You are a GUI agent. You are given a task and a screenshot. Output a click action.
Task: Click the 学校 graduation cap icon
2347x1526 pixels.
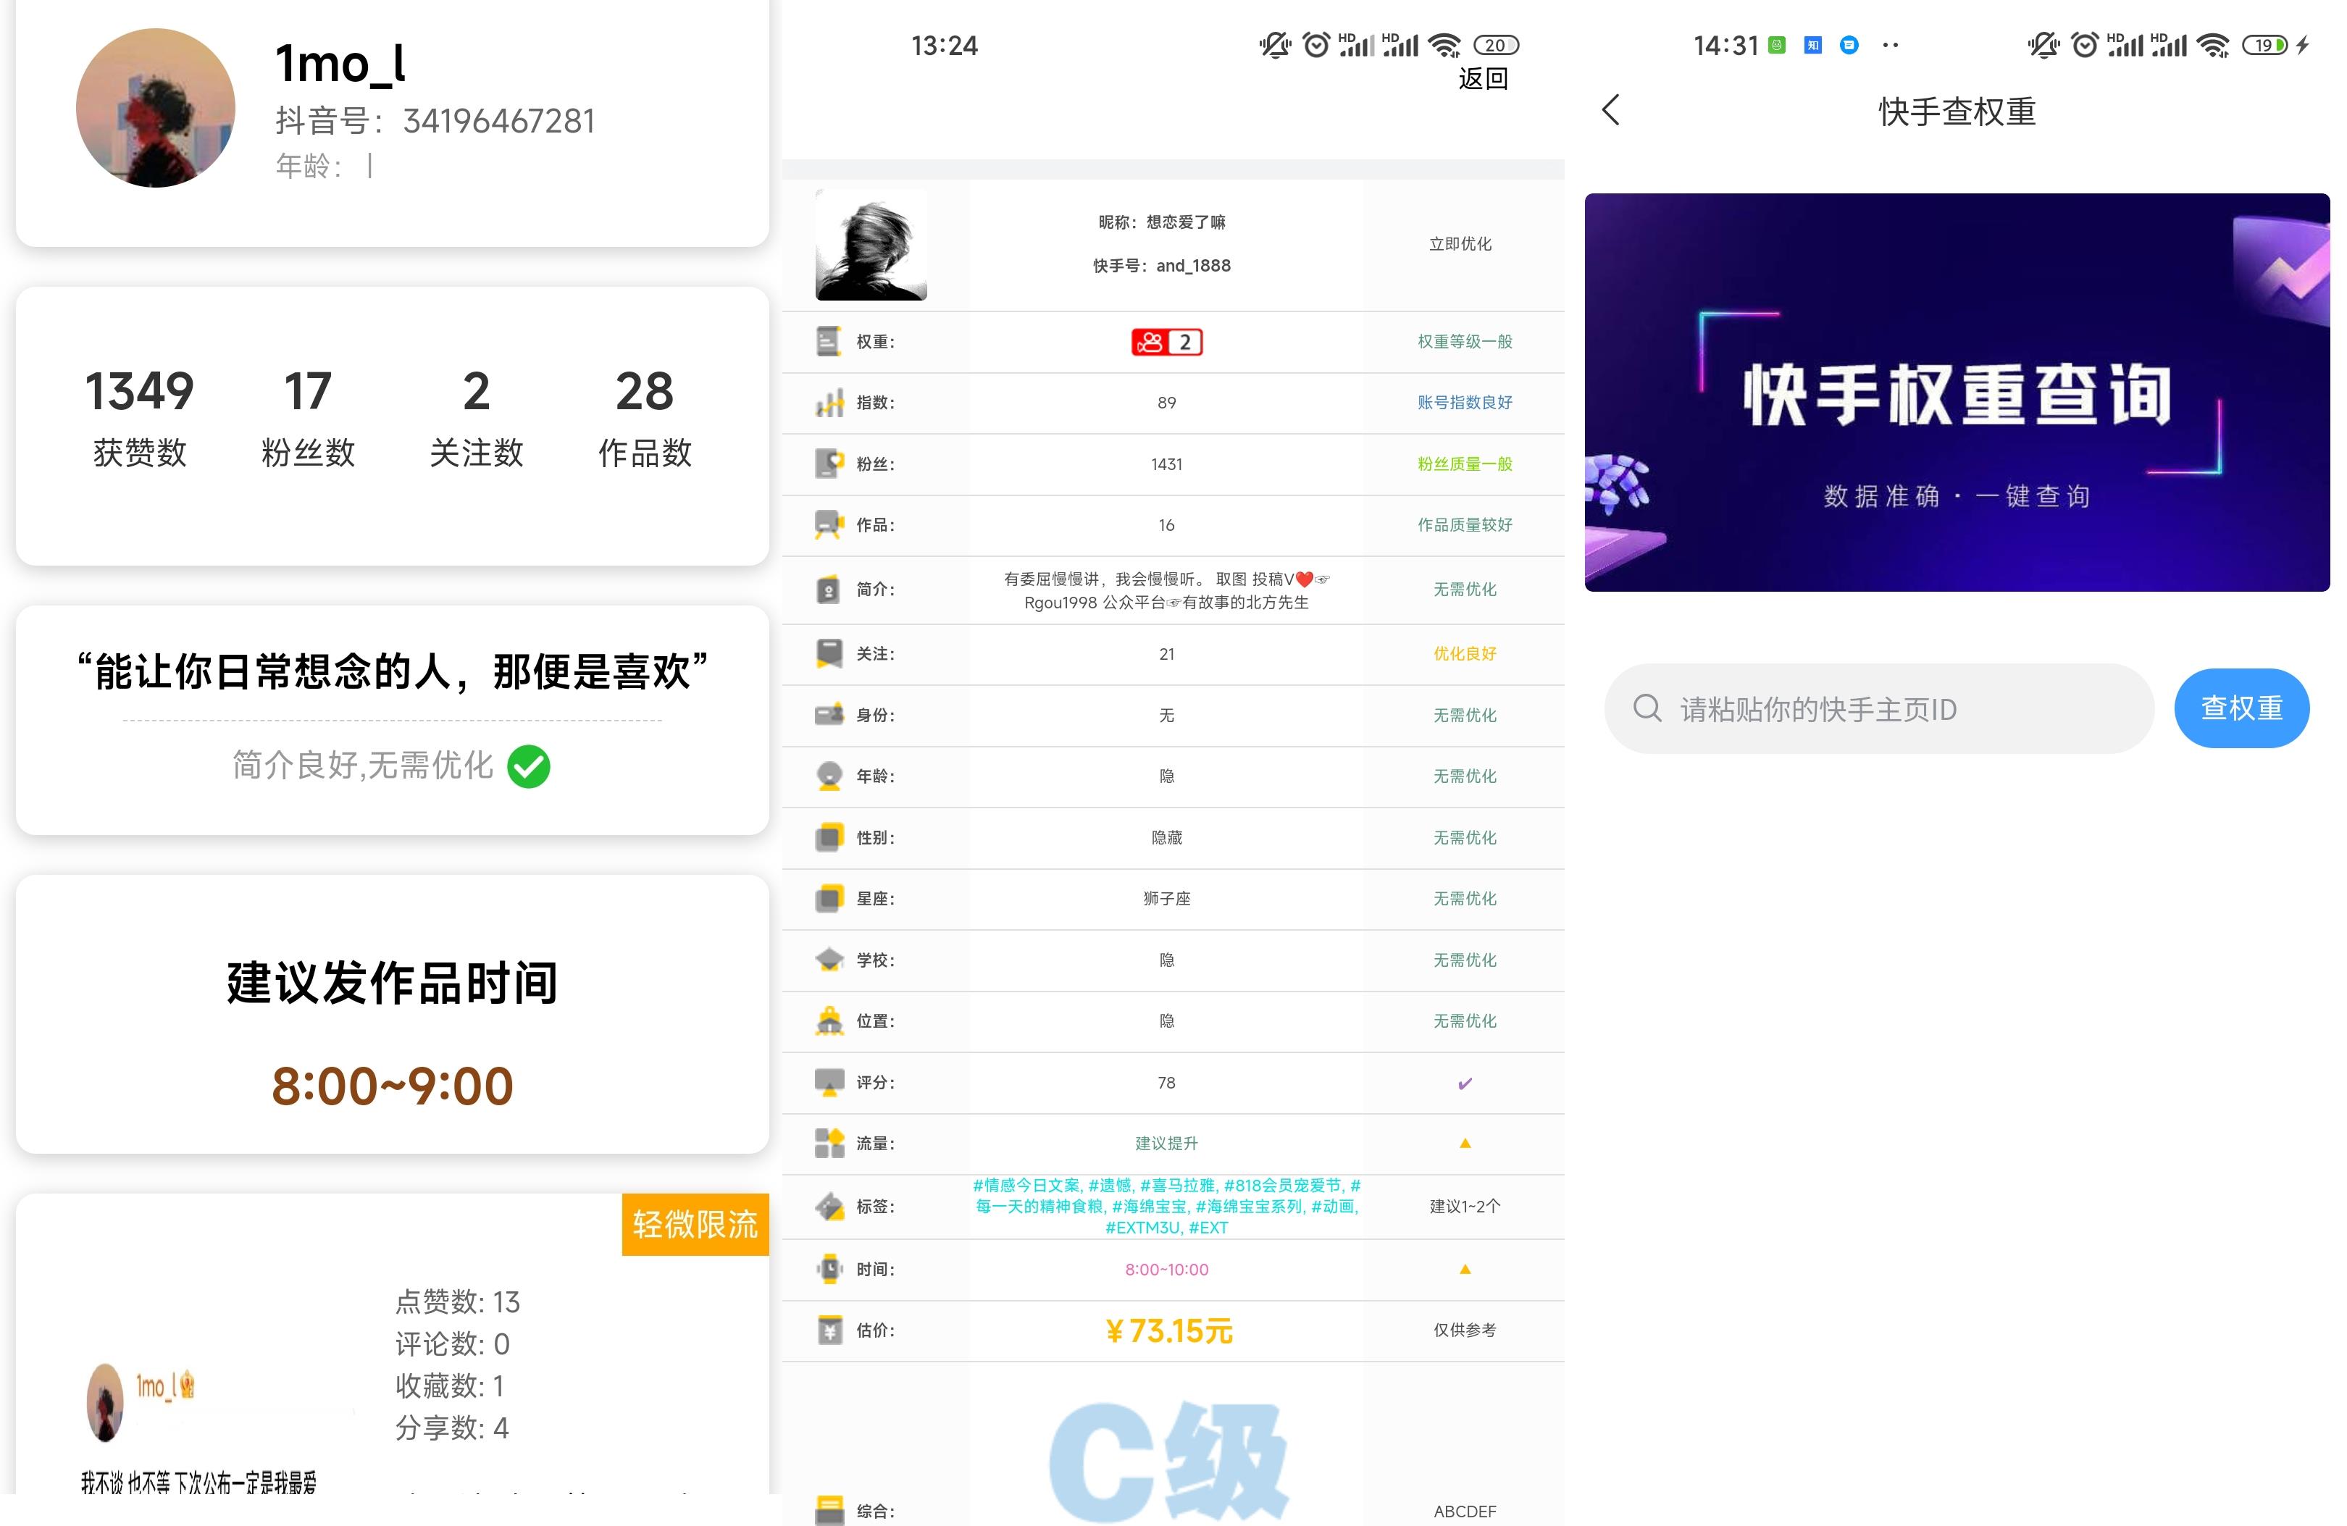[x=829, y=960]
